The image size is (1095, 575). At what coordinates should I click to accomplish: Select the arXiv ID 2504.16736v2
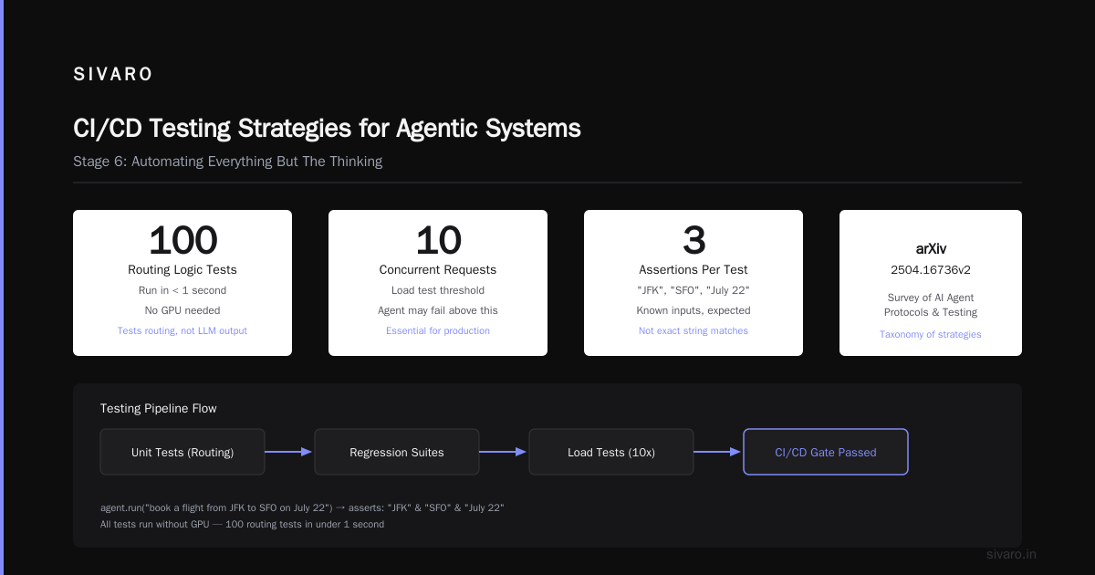(x=931, y=269)
